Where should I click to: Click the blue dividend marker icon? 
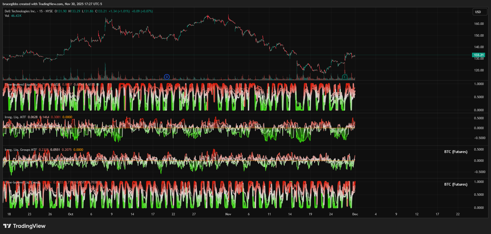coord(167,77)
